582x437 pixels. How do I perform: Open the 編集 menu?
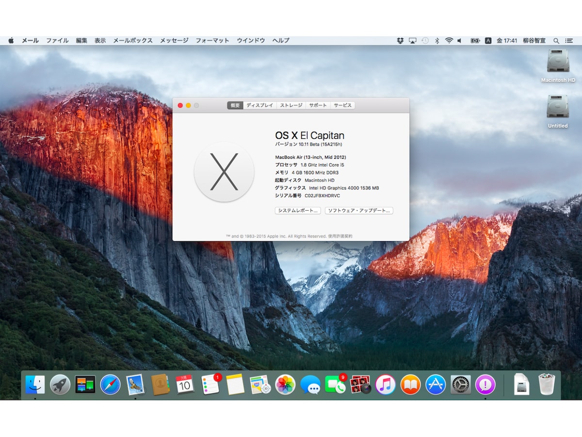tap(81, 41)
